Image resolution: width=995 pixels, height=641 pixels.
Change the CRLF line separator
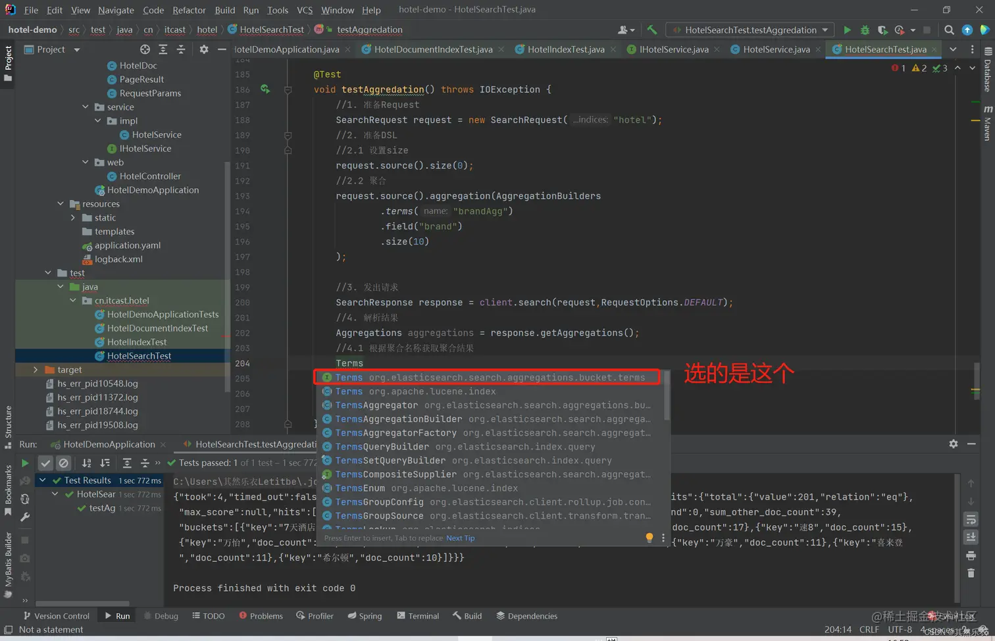pos(869,630)
